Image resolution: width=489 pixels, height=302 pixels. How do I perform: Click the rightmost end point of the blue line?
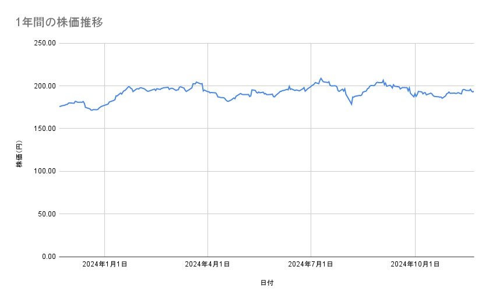click(473, 91)
